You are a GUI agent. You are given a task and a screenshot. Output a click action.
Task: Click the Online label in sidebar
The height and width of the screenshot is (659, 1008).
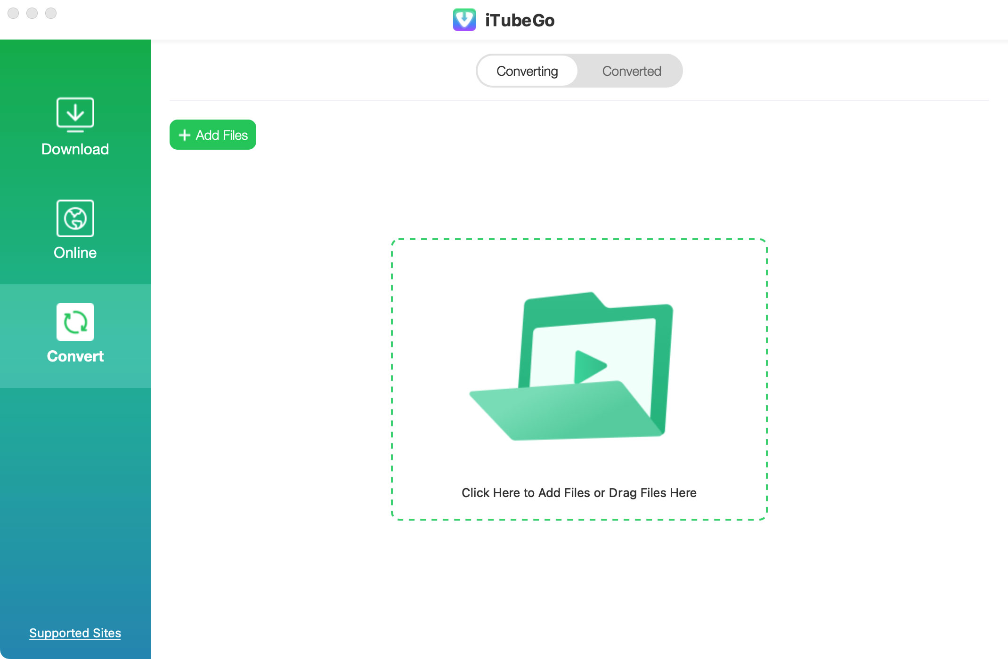[75, 253]
